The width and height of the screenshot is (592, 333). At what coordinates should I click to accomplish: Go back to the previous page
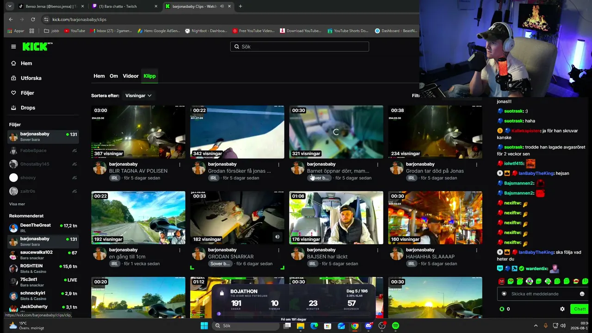click(x=11, y=19)
